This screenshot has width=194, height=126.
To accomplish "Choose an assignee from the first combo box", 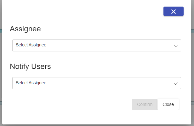I will 96,45.
